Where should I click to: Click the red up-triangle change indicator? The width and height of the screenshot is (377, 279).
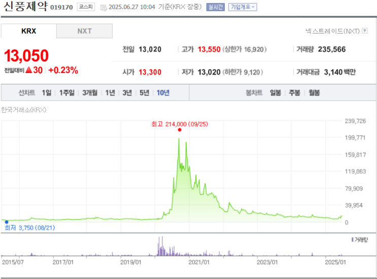point(29,70)
